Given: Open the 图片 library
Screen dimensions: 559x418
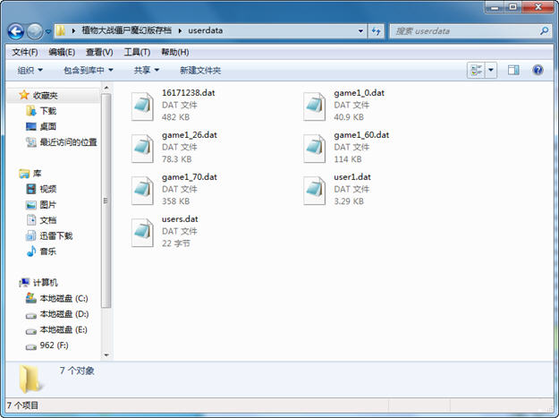Looking at the screenshot, I should [x=48, y=205].
